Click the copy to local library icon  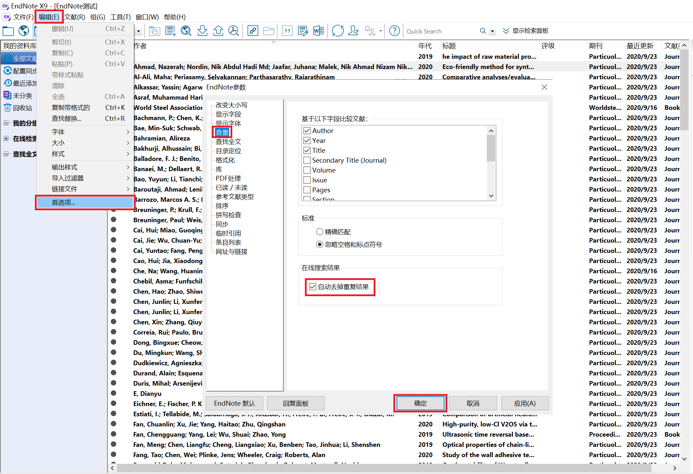click(x=154, y=31)
